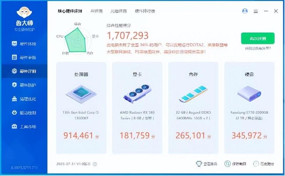Viewport: 285px width, 176px height.
Task: Click the green 再次评测 button
Action: (x=258, y=38)
